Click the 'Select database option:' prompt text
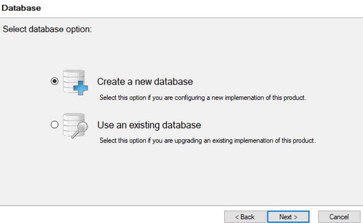Viewport: 363px width, 223px height. click(x=47, y=29)
